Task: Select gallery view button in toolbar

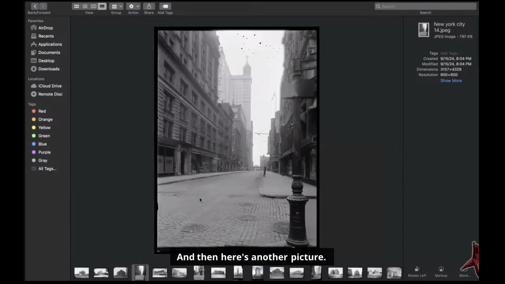Action: pos(102,6)
